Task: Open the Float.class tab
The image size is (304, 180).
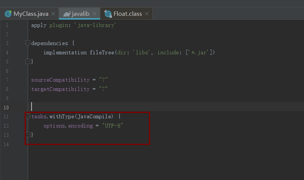Action: 126,13
